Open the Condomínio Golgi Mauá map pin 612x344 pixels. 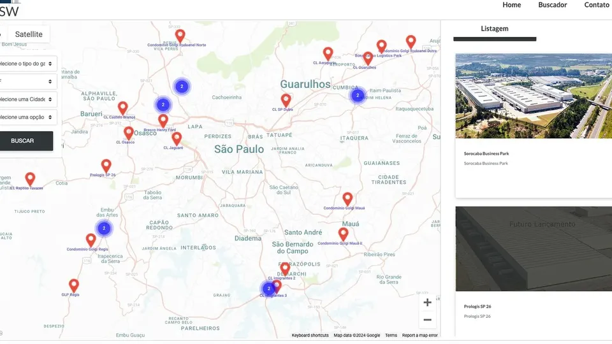[x=347, y=199]
